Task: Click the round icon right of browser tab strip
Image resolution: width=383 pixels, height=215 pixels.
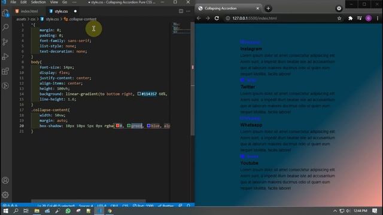Action: pyautogui.click(x=339, y=8)
